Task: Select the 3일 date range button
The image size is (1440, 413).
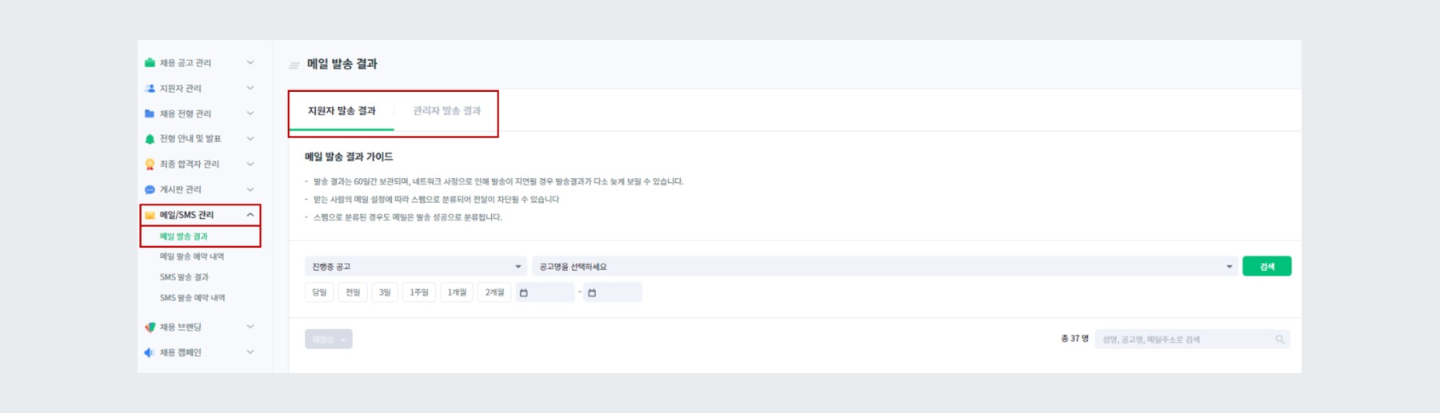Action: tap(385, 292)
